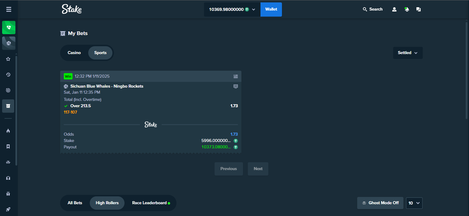Screen dimensions: 469x216
Task: Open Challenges target icon in sidebar
Action: click(8, 90)
